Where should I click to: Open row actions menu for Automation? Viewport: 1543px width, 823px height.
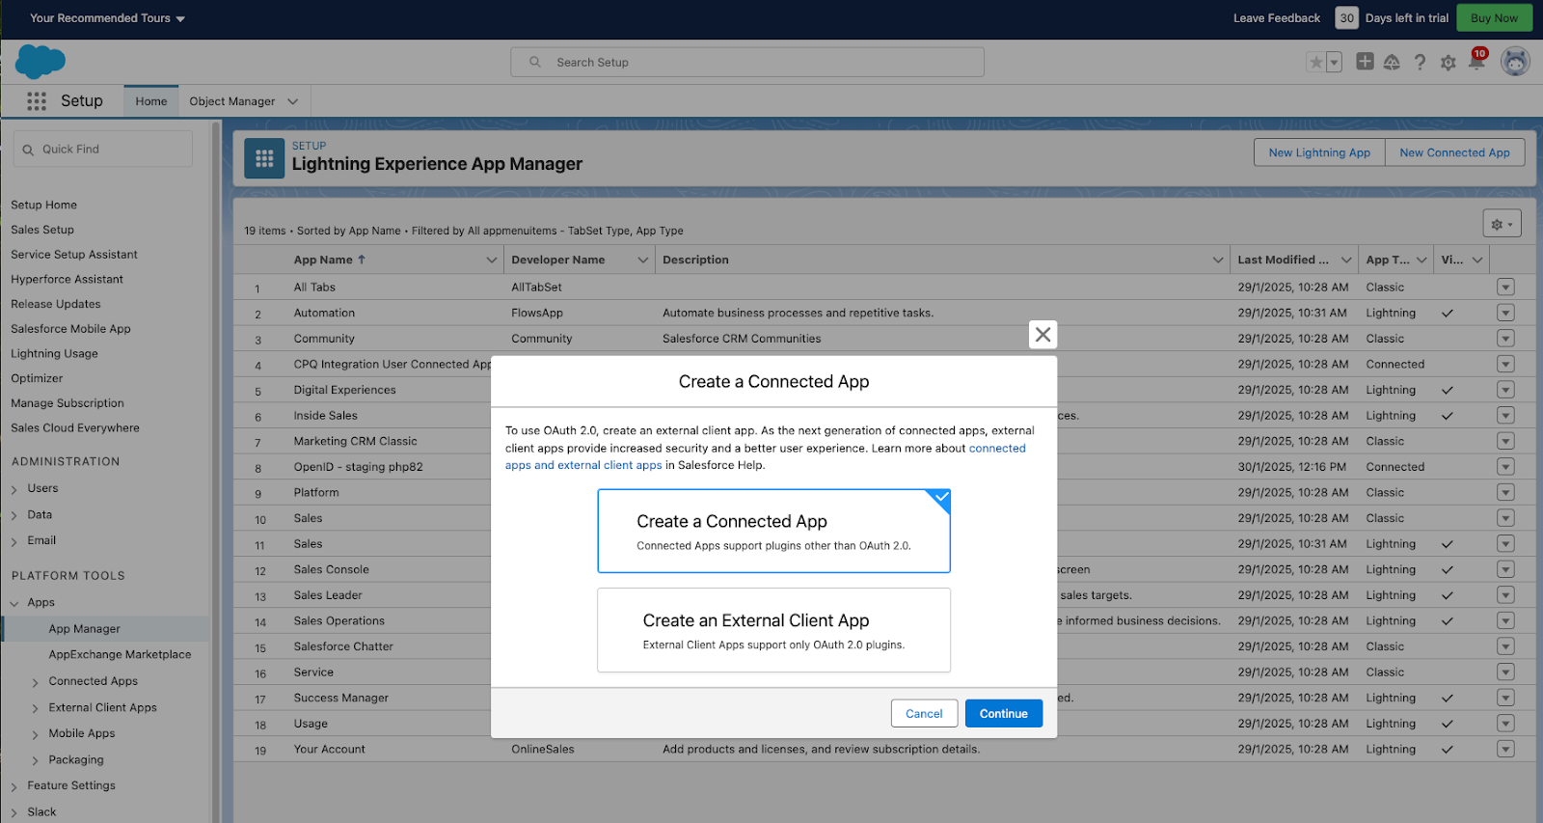[x=1505, y=313]
